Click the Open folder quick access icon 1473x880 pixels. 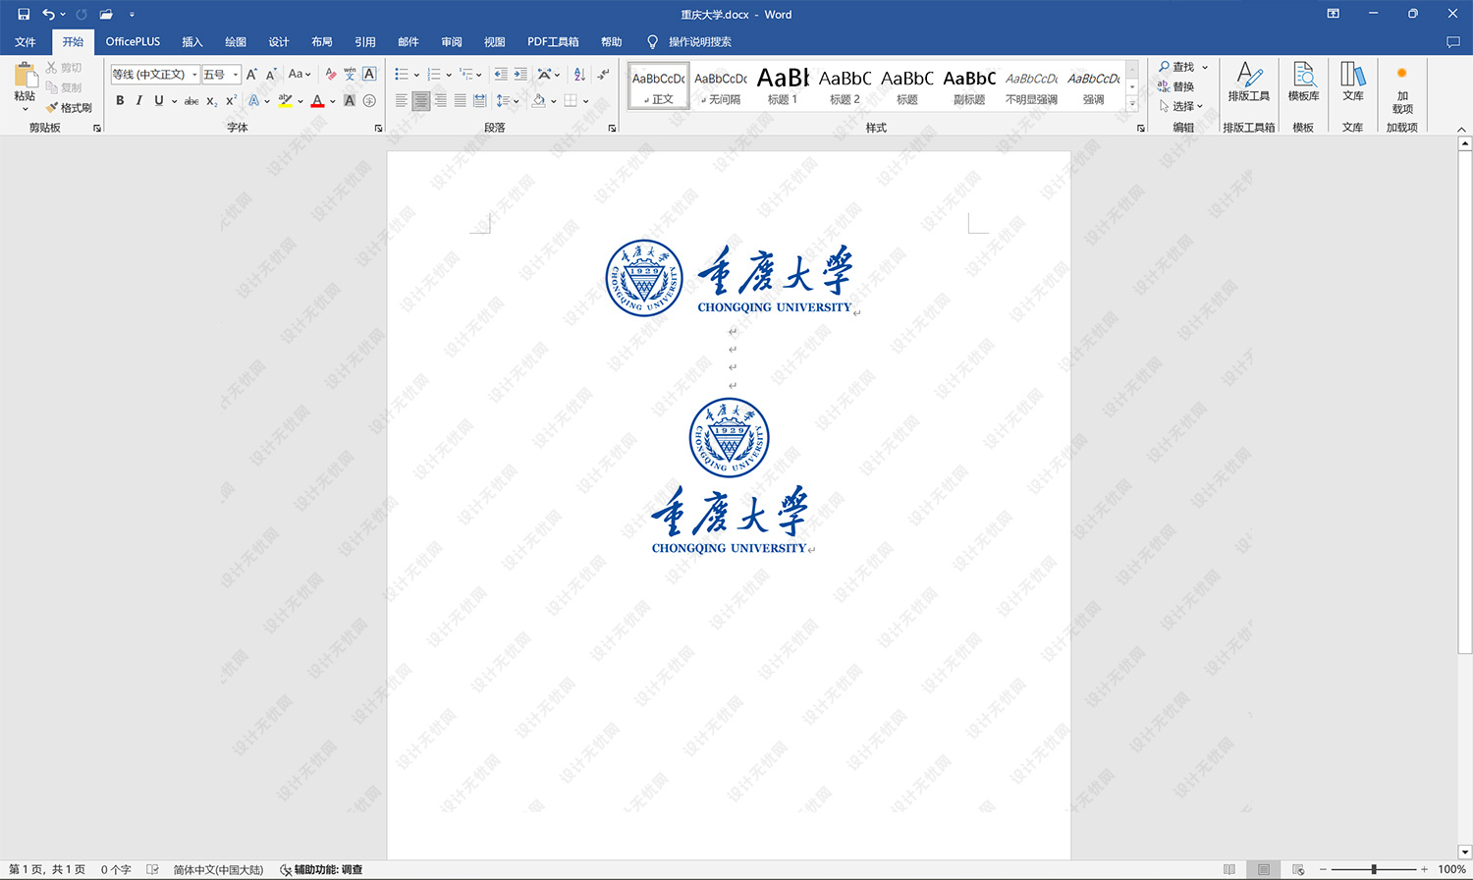pos(106,14)
